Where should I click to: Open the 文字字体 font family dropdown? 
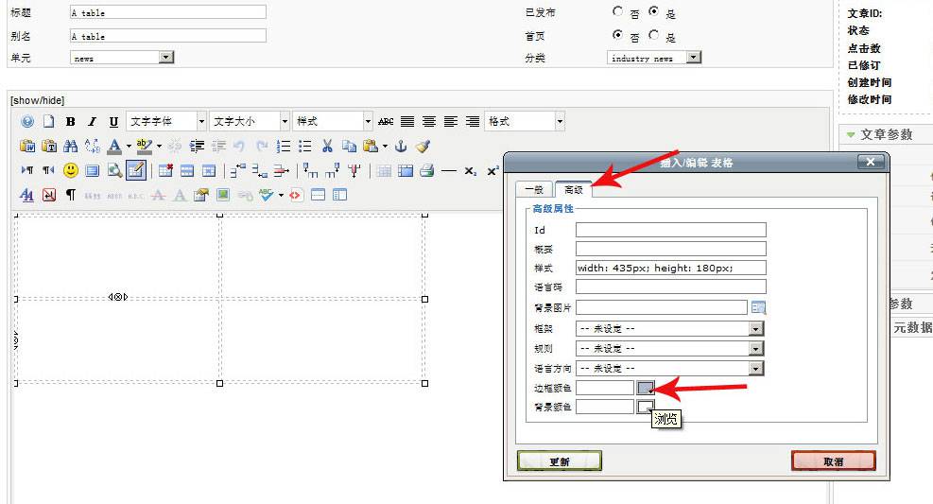166,121
